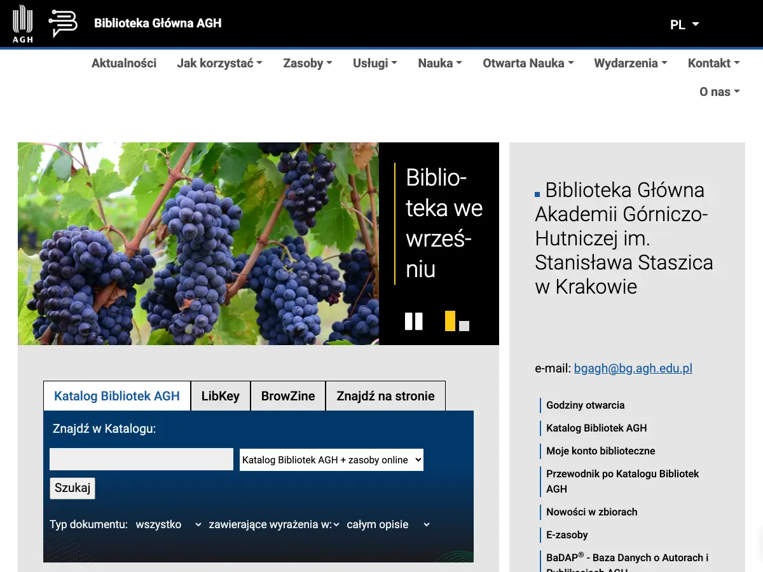The image size is (763, 572).
Task: Open E-zasoby link
Action: coord(567,535)
